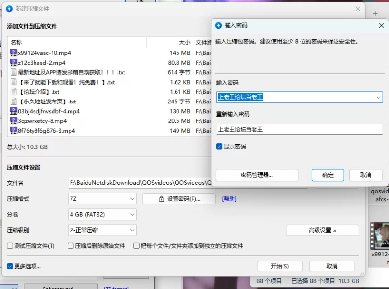Image resolution: width=389 pixels, height=289 pixels.
Task: Click the Set password button in background window
Action: point(61,287)
